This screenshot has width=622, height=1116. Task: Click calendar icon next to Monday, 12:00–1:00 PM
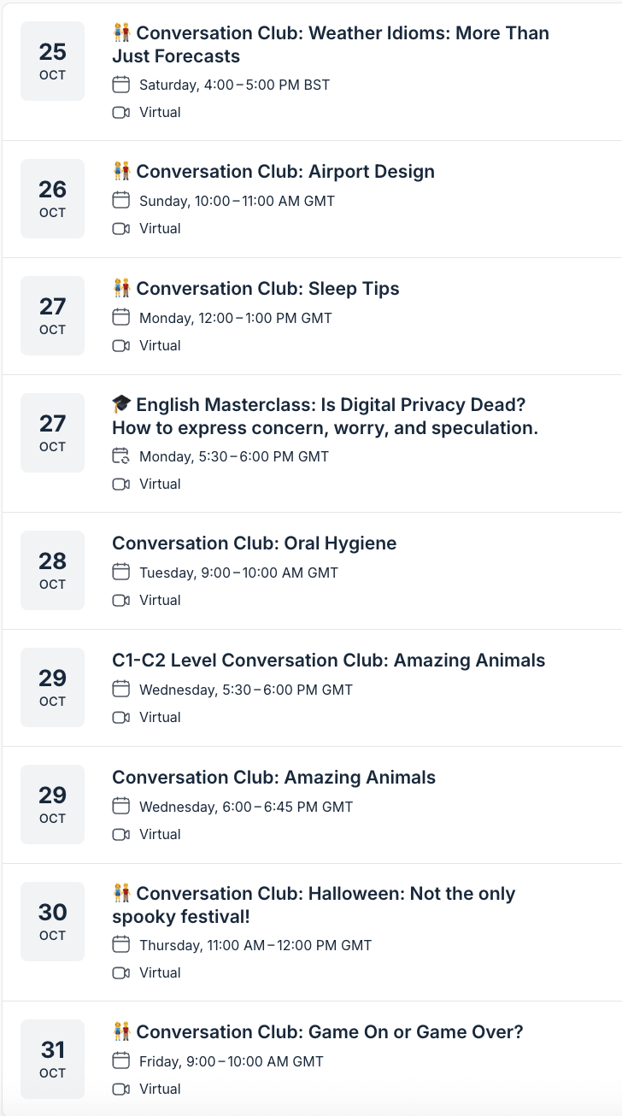pos(121,318)
